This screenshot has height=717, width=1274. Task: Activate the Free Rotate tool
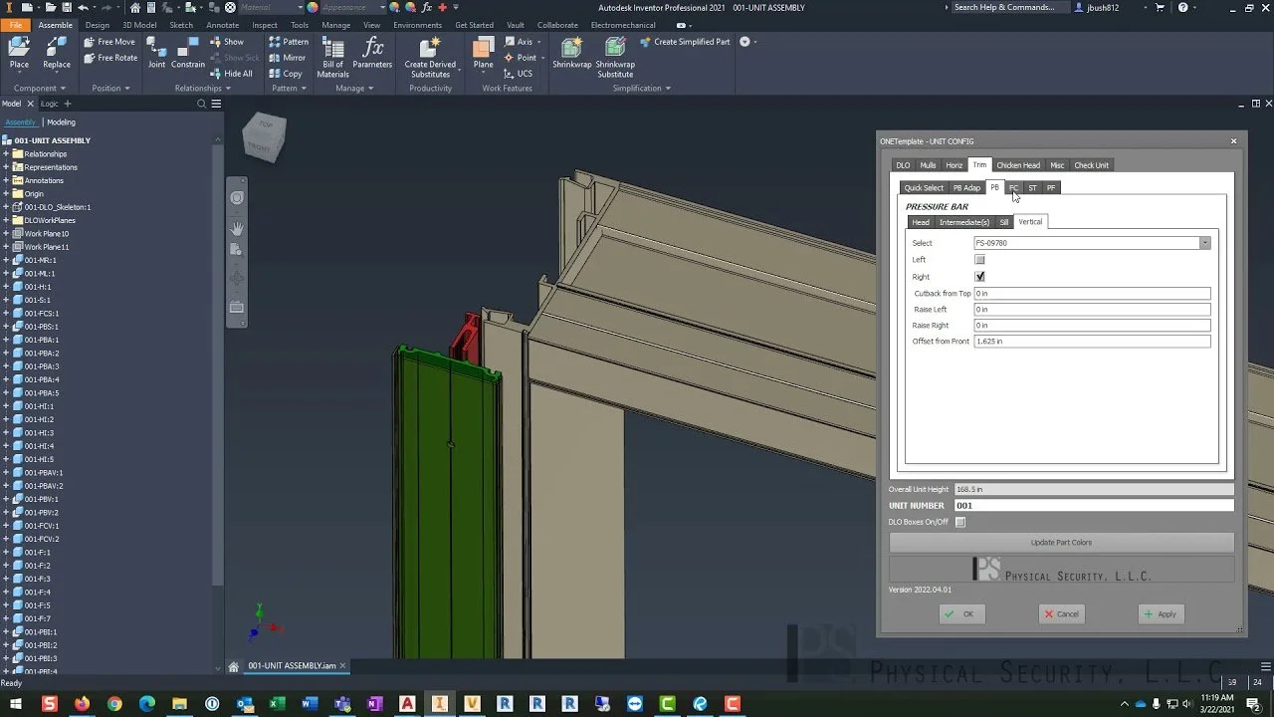click(110, 58)
